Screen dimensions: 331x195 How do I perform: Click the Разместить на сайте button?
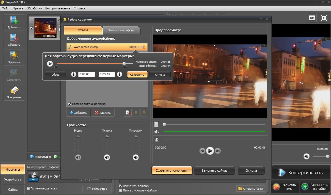pos(315,187)
